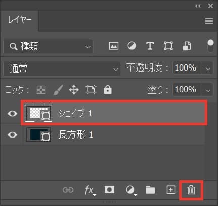Screen dimensions: 218x206
Task: Expand the 不透明度 opacity slider arrow
Action: 208,68
